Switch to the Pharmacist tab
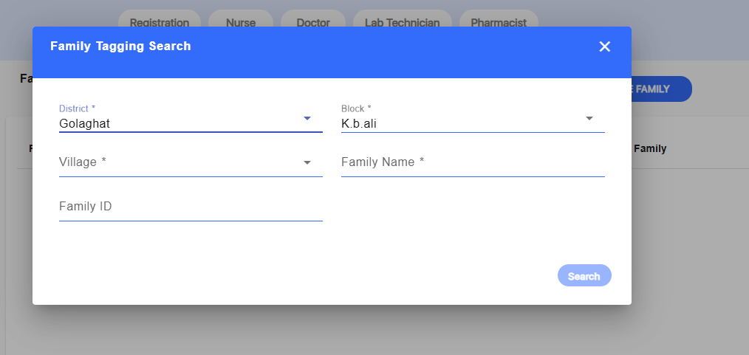Screen dimensions: 749x355 [x=499, y=22]
